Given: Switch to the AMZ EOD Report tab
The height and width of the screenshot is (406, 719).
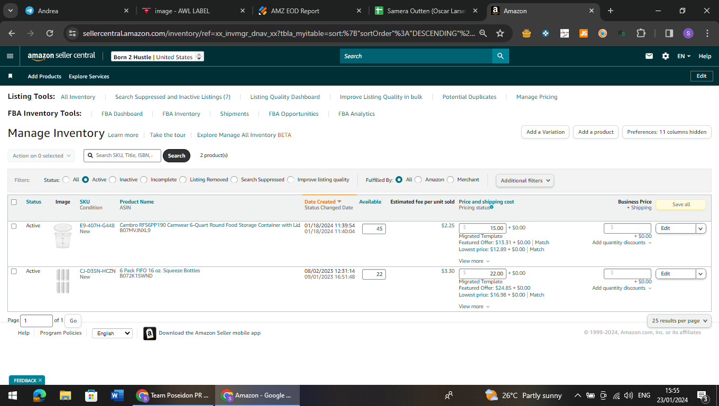Looking at the screenshot, I should coord(310,11).
